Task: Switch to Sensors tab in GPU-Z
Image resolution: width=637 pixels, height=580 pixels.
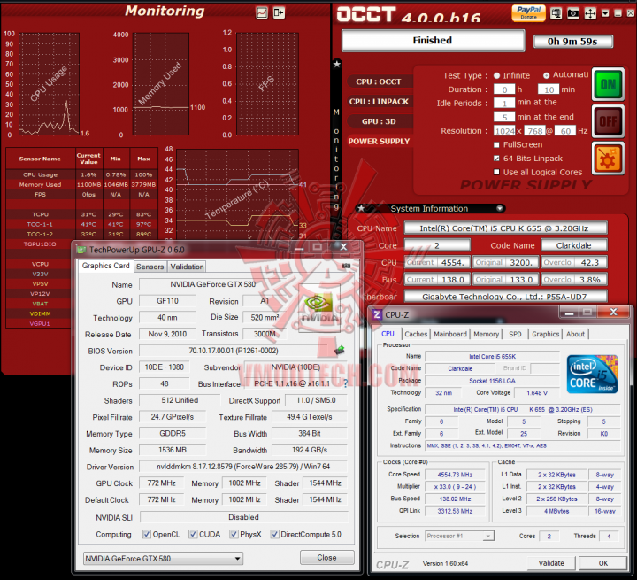Action: [x=150, y=267]
